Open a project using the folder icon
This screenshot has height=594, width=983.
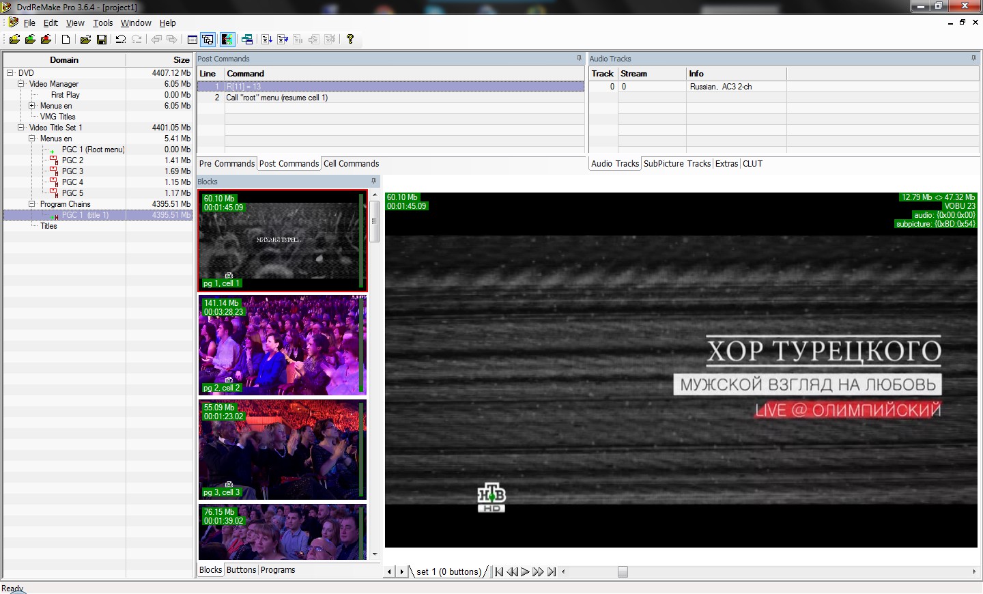[85, 40]
